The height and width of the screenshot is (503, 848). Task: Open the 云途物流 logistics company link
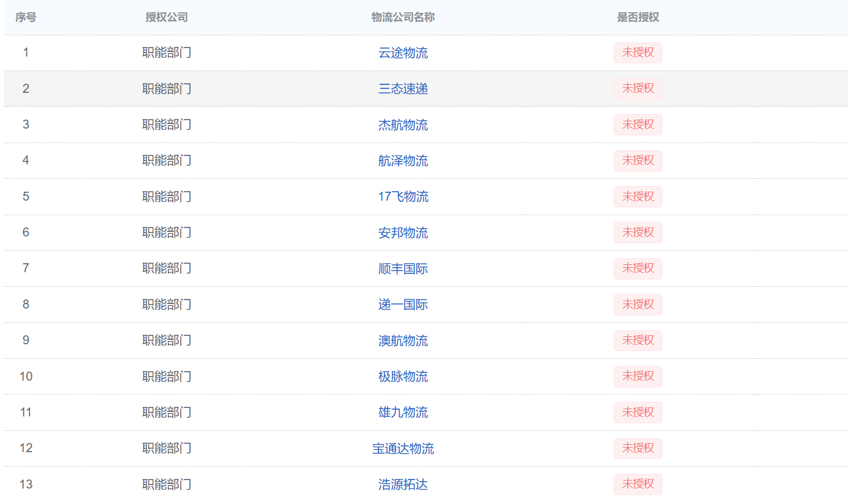tap(402, 53)
